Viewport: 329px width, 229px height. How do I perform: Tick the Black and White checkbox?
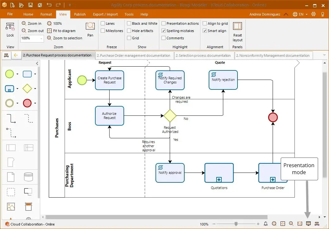[129, 23]
